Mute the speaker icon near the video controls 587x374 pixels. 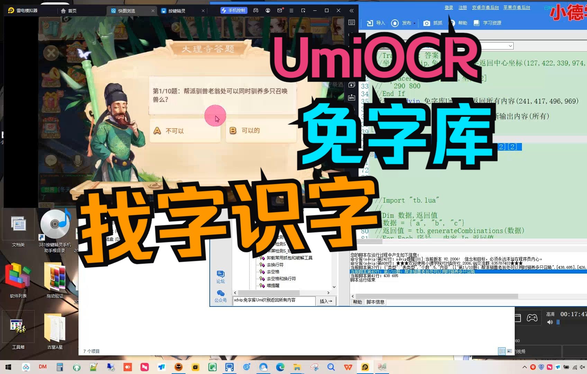[550, 322]
